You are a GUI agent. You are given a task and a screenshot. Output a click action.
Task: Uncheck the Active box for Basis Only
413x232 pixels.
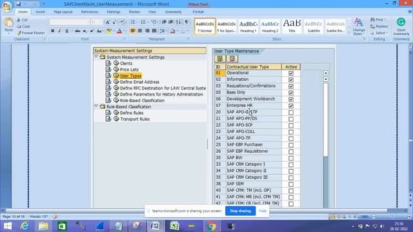[291, 93]
